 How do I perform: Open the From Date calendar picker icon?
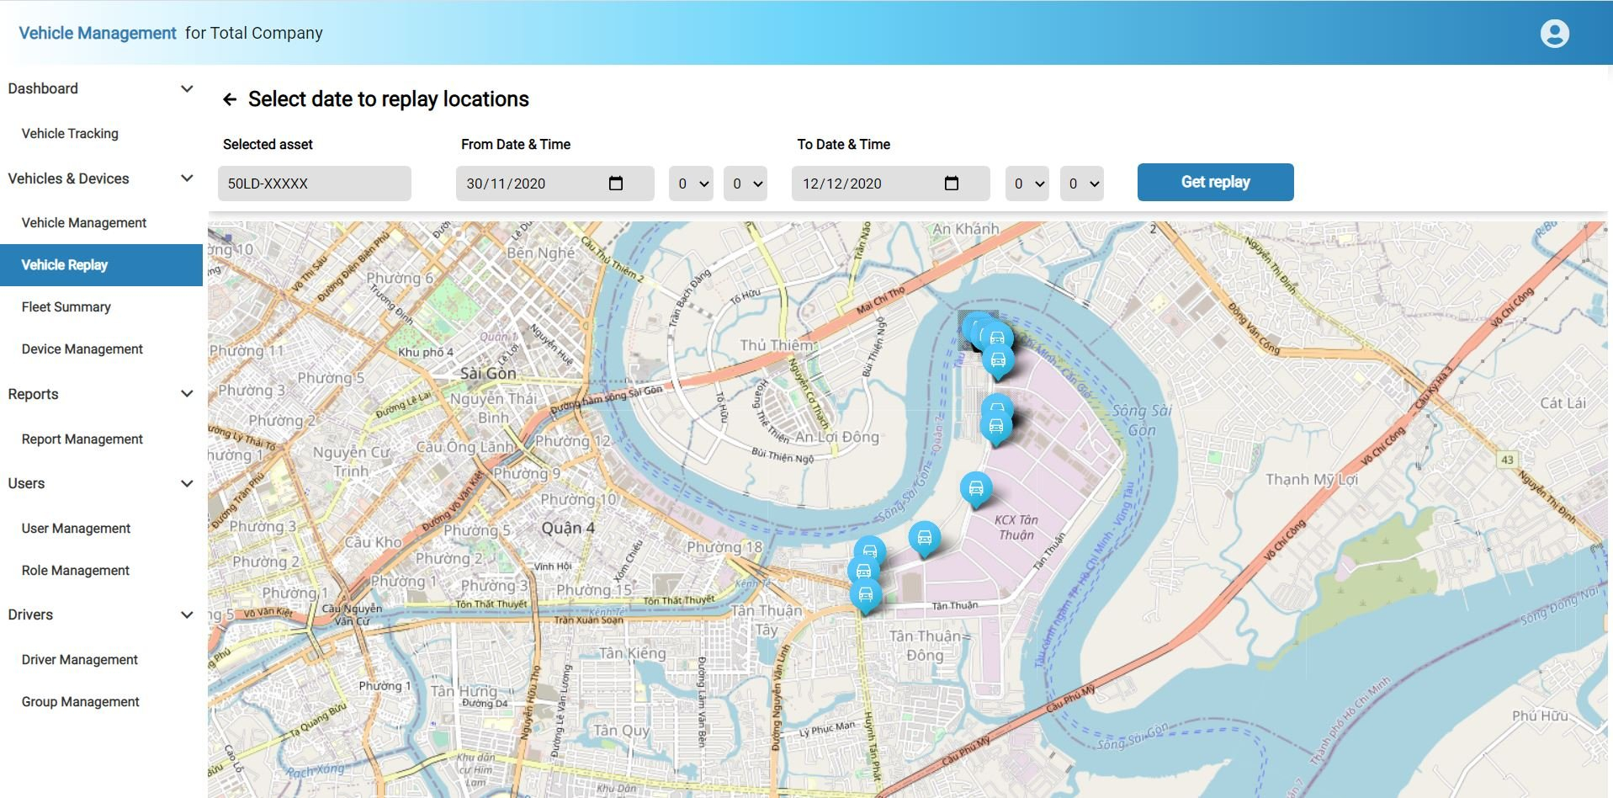point(616,184)
